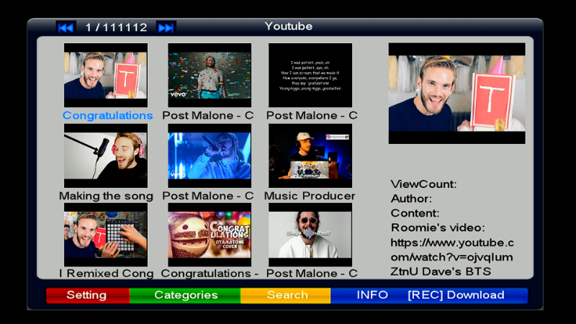This screenshot has height=324, width=576.
Task: Click the ZtnU Dave's BTS text line
Action: tap(441, 272)
